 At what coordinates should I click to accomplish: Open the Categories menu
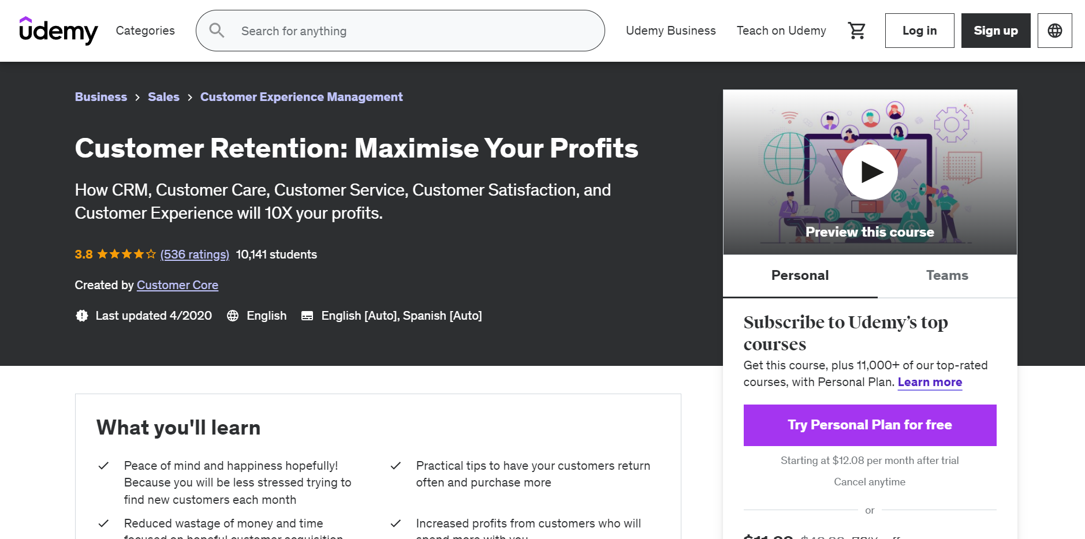click(x=145, y=31)
